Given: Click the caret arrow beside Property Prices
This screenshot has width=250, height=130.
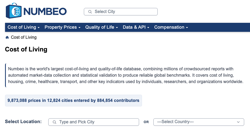Looking at the screenshot, I should coord(79,28).
